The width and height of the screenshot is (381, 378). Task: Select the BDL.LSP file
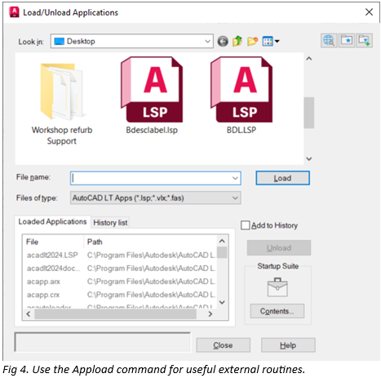pos(241,95)
